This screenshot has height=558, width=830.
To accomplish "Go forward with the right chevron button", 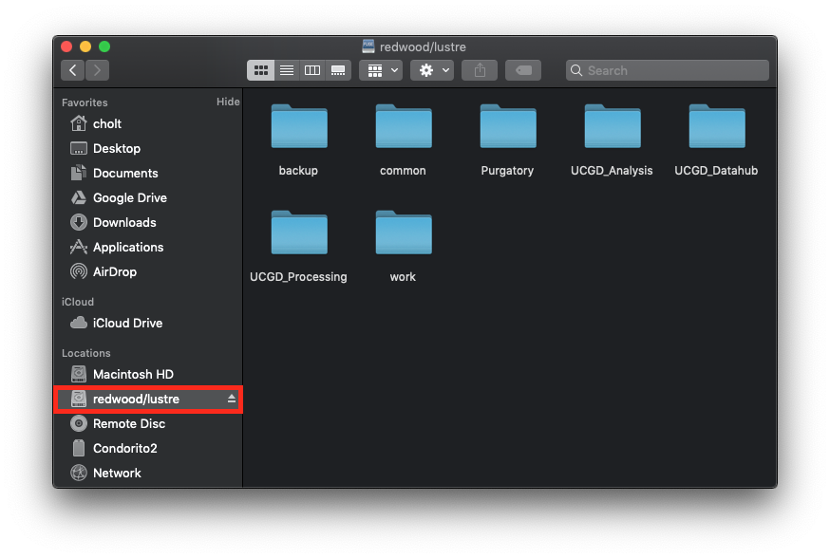I will click(x=97, y=70).
